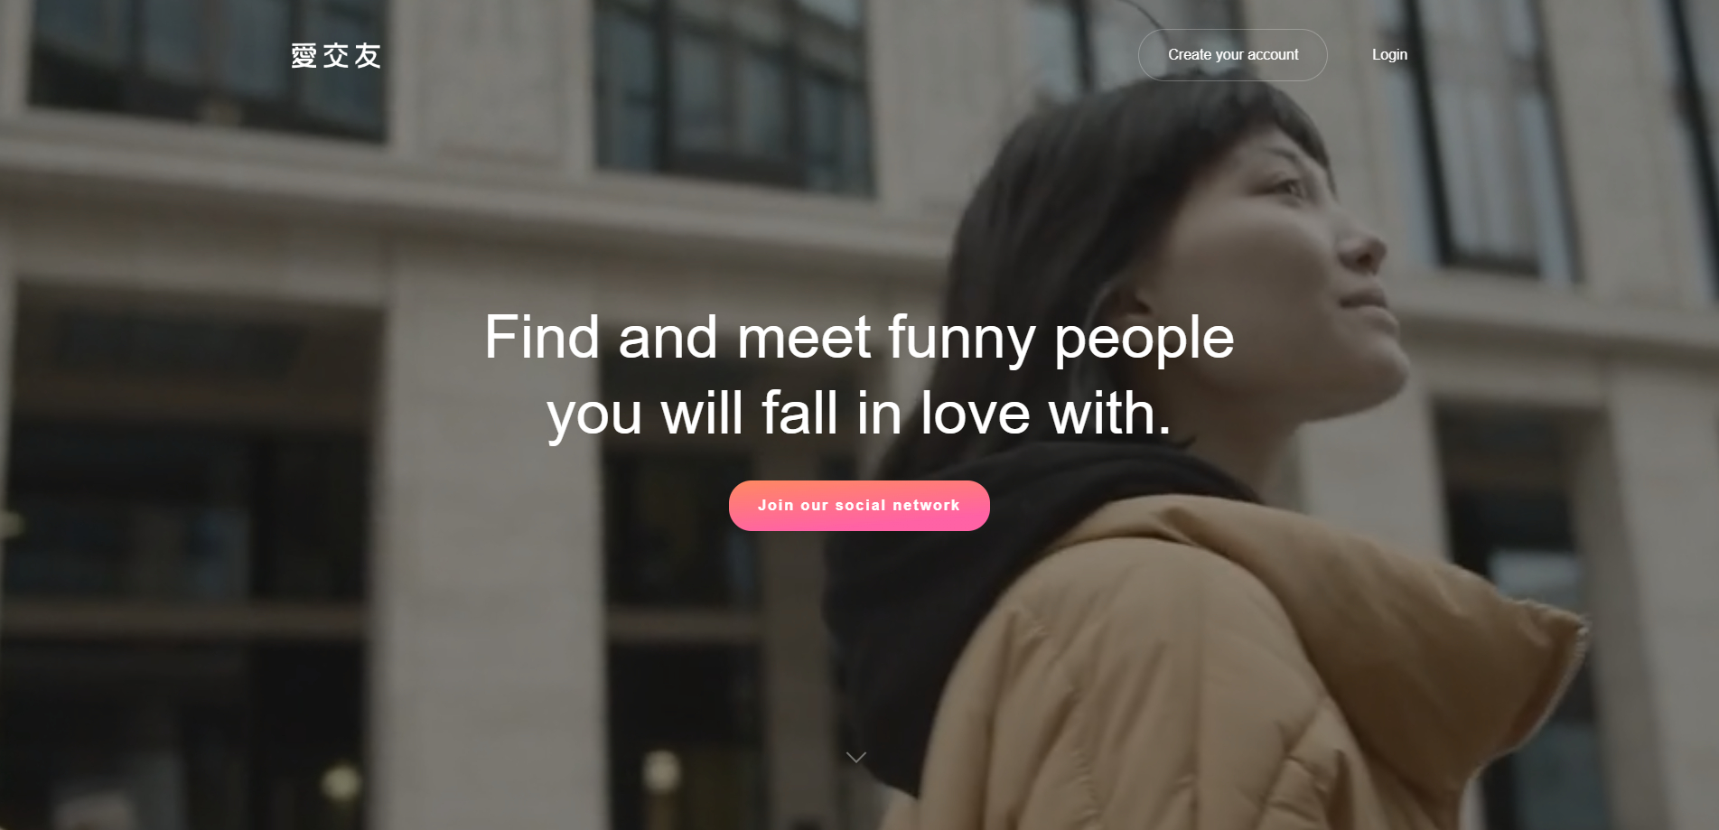The width and height of the screenshot is (1719, 830).
Task: Click the scroll-down chevron arrow
Action: [856, 757]
